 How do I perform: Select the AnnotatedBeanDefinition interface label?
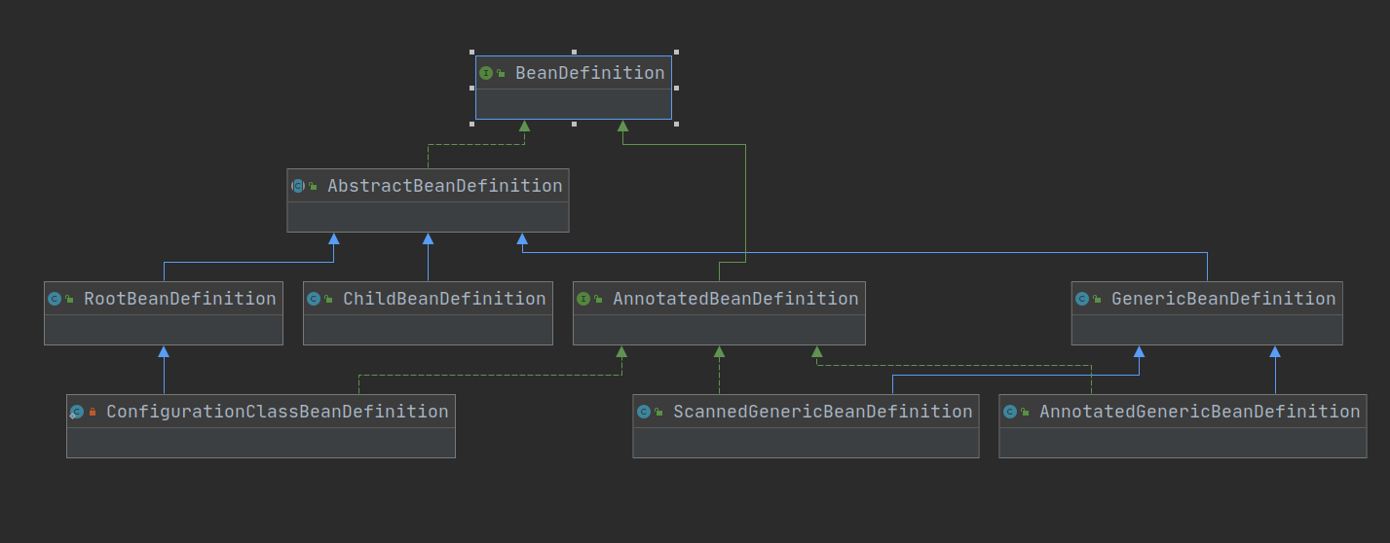point(734,299)
